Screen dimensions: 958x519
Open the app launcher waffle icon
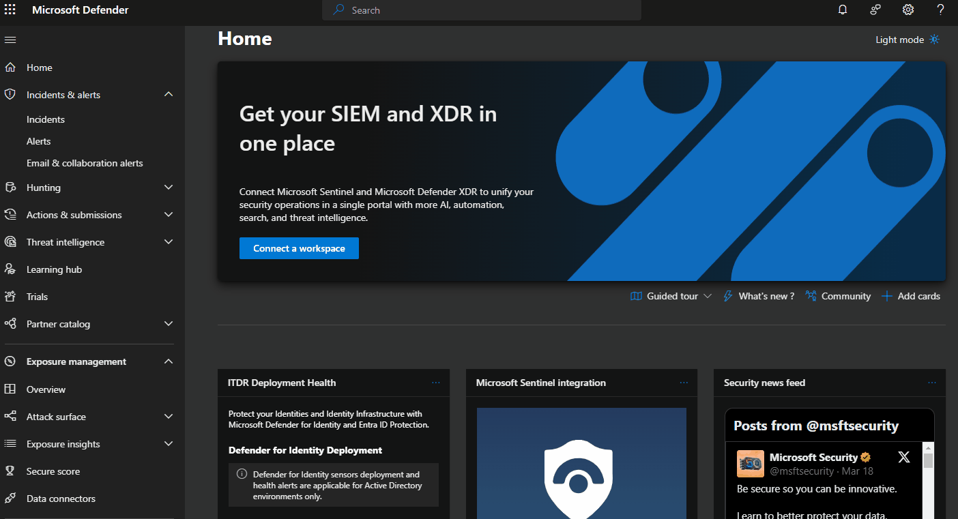10,10
